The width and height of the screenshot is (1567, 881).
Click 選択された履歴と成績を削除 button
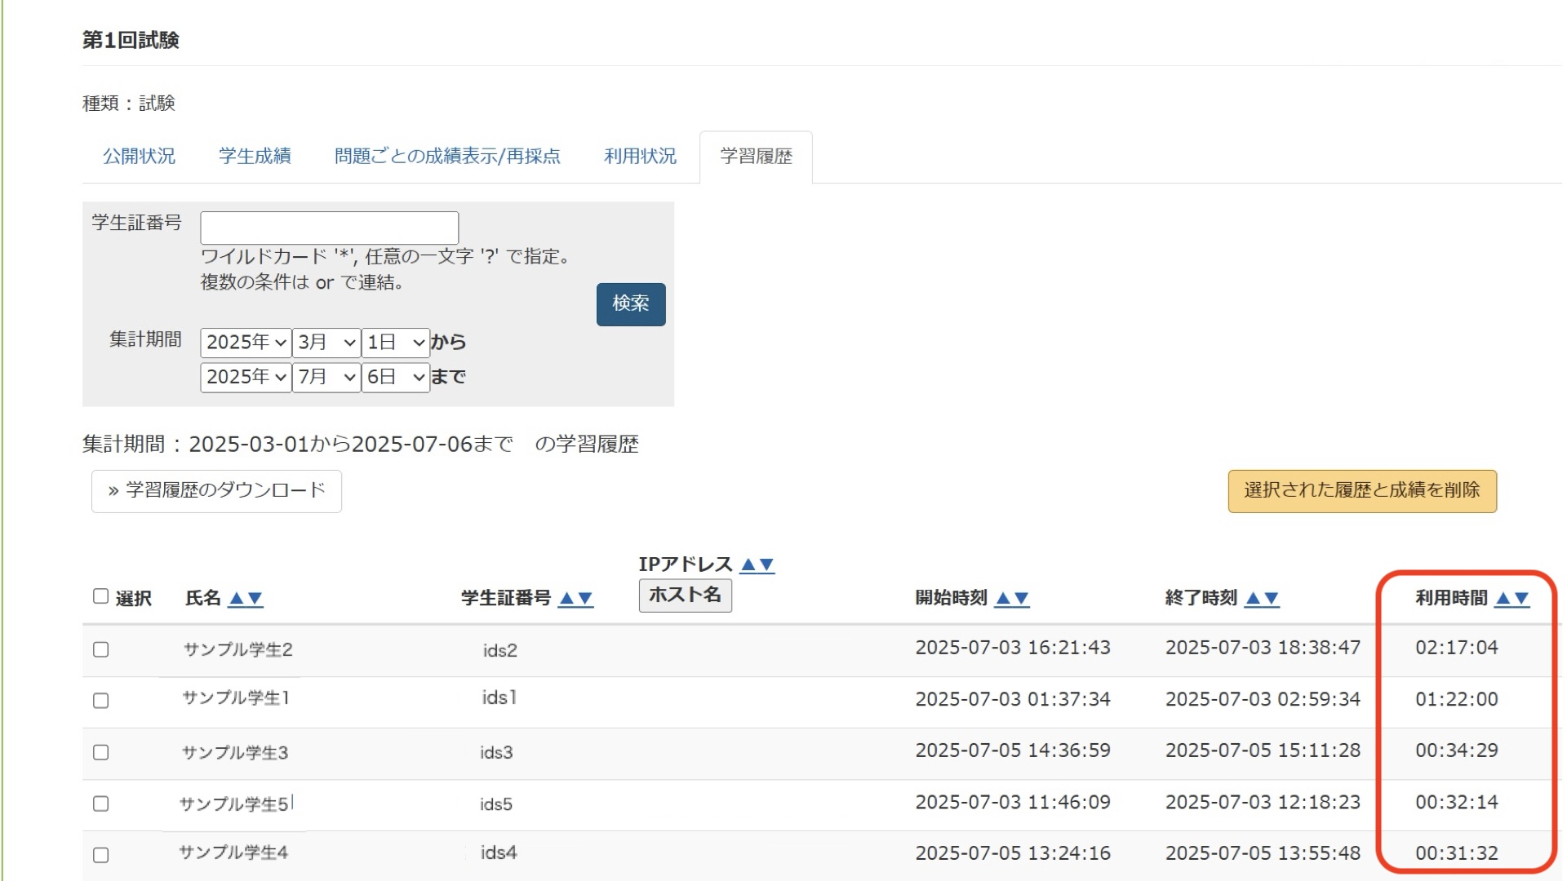coord(1361,490)
